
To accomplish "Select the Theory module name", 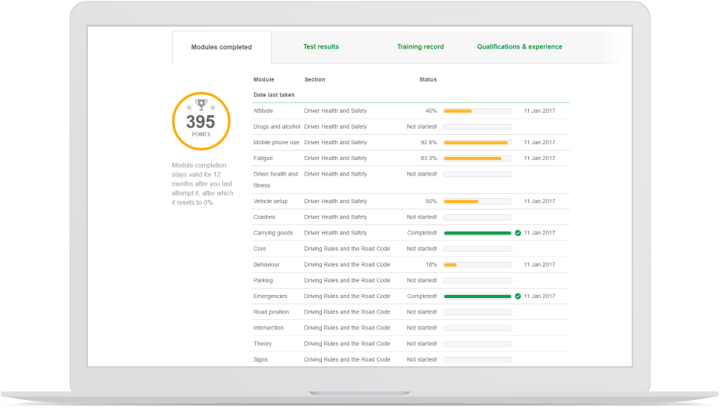I will 262,344.
